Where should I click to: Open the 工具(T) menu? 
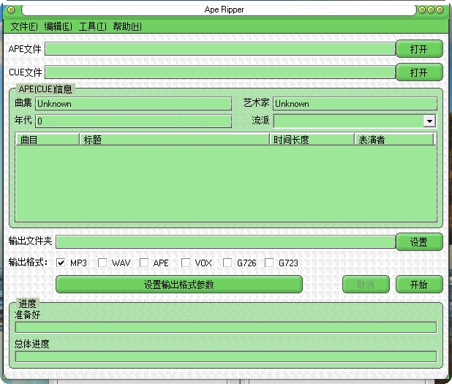click(93, 26)
